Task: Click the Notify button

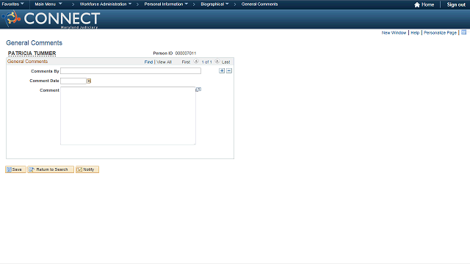Action: pos(87,169)
